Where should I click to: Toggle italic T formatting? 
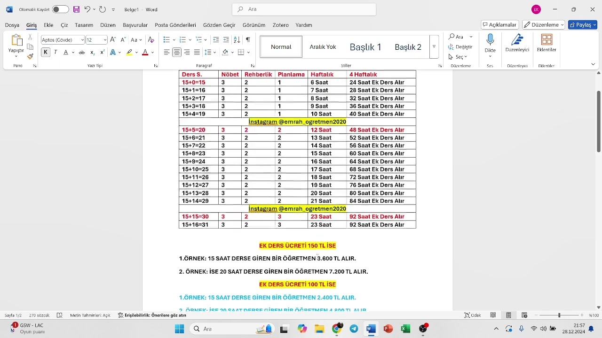[x=55, y=53]
